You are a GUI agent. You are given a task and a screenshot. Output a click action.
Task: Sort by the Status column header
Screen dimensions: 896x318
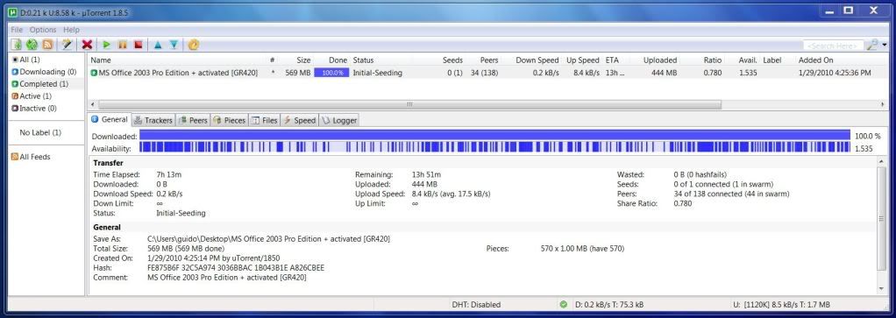point(363,60)
